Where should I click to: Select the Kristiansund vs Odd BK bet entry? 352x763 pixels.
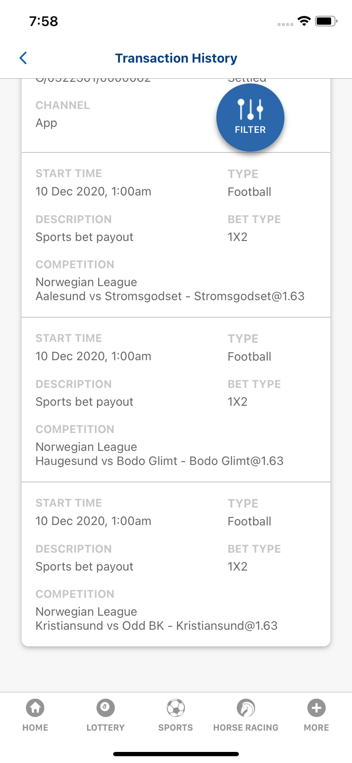176,564
